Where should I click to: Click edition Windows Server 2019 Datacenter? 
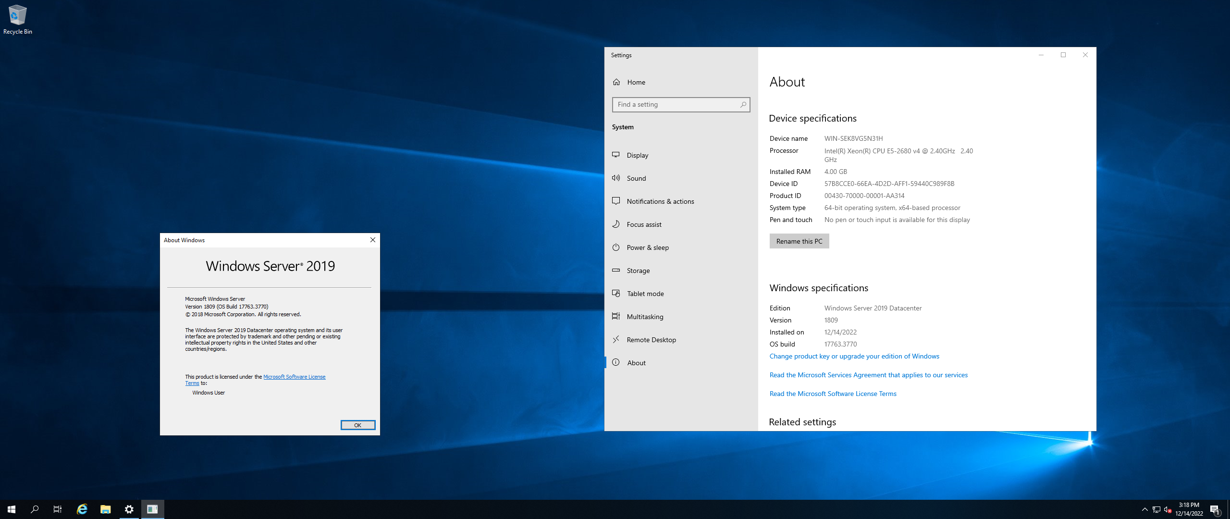pyautogui.click(x=873, y=308)
